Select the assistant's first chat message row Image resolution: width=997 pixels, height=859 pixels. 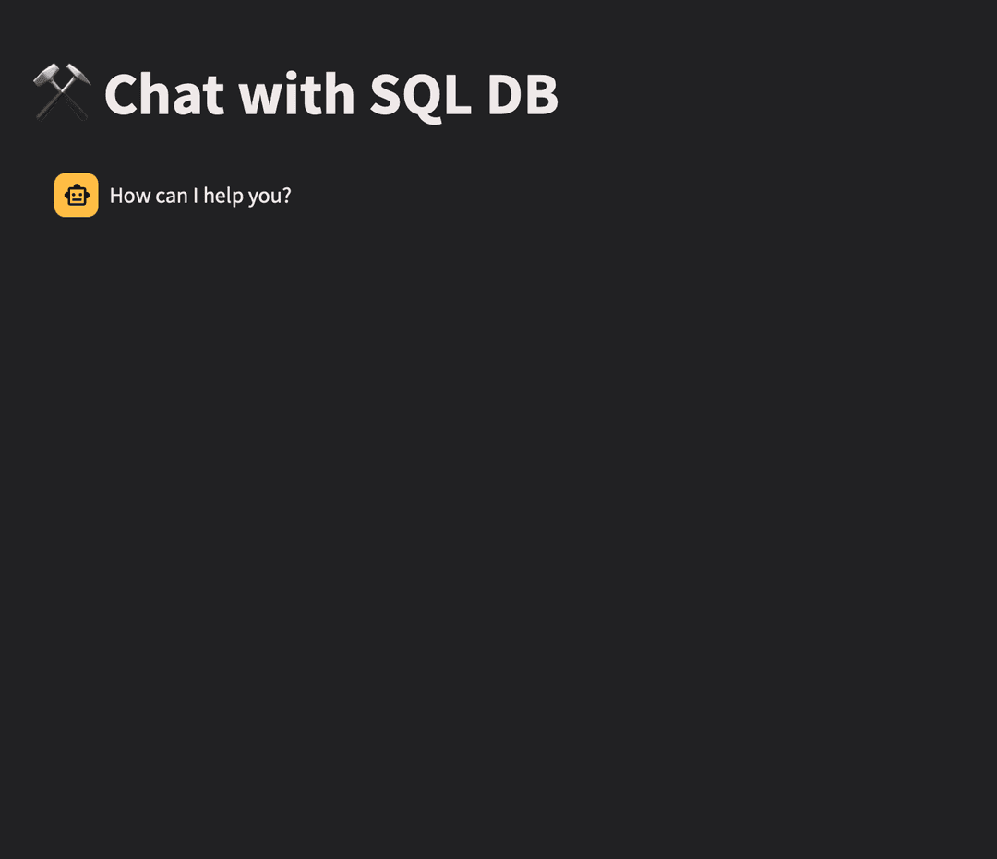coord(498,195)
